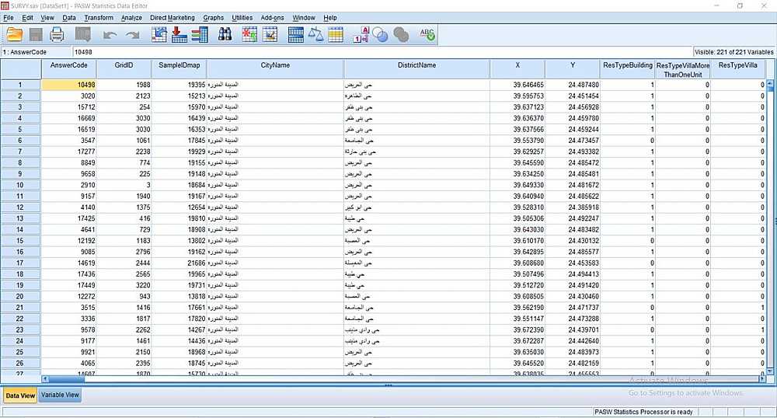Click the Split File toolbar icon
The height and width of the screenshot is (418, 777).
(296, 35)
